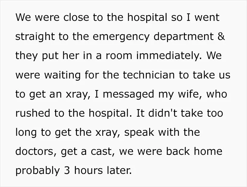This screenshot has width=247, height=187.
Task: Click the word "room"
Action: (119, 56)
